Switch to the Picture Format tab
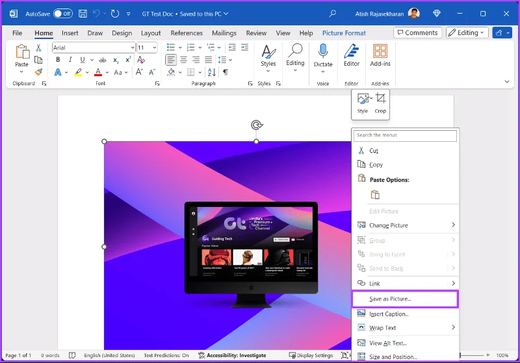 [344, 33]
